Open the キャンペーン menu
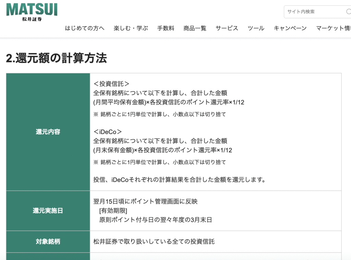Screen dimensions: 351x260 pos(290,28)
